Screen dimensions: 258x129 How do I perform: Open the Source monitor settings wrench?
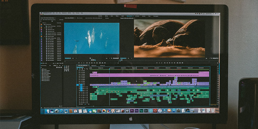click(x=111, y=58)
